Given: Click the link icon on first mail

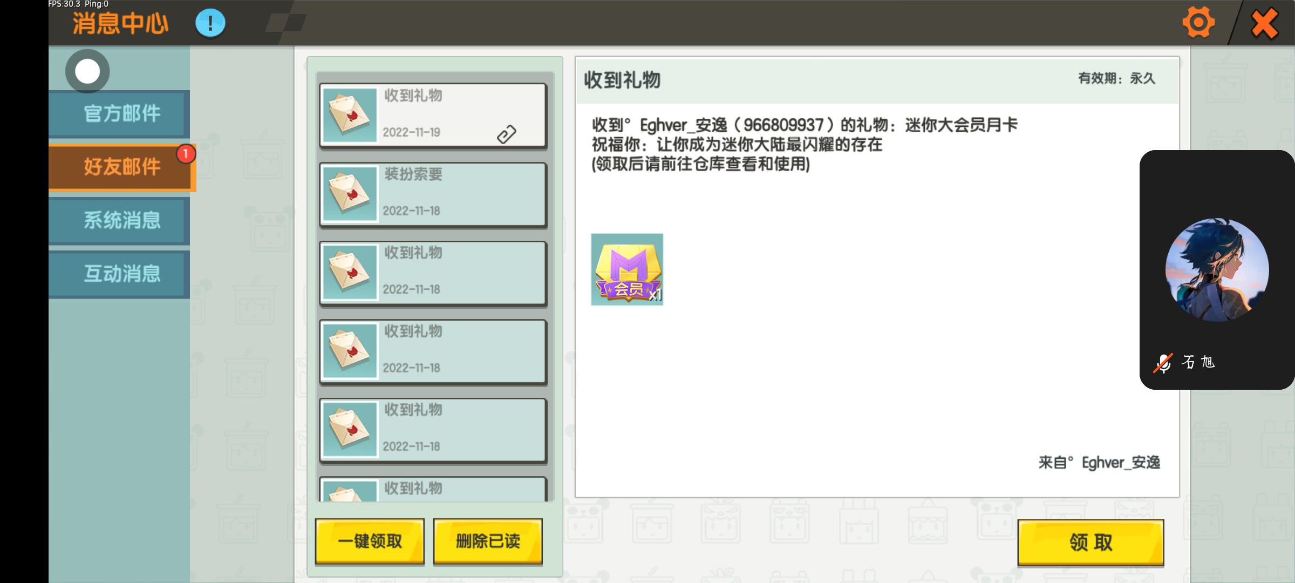Looking at the screenshot, I should click(506, 134).
